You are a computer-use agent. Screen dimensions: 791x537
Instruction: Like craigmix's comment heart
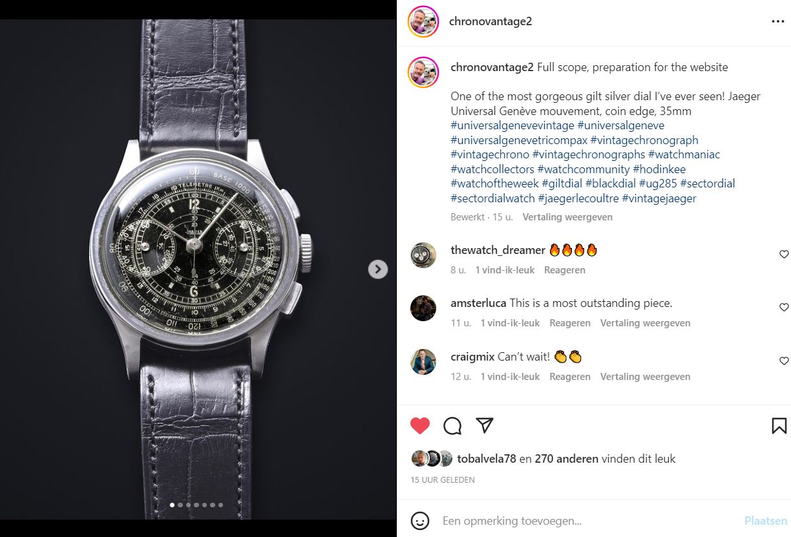pos(784,361)
